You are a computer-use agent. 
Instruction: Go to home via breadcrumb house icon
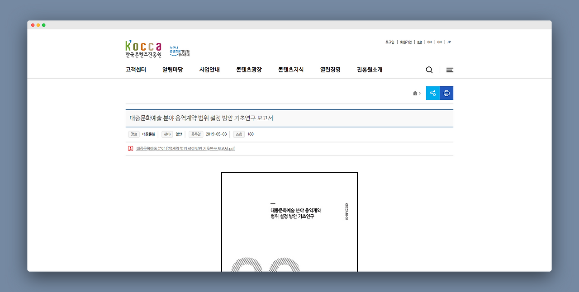[x=415, y=93]
